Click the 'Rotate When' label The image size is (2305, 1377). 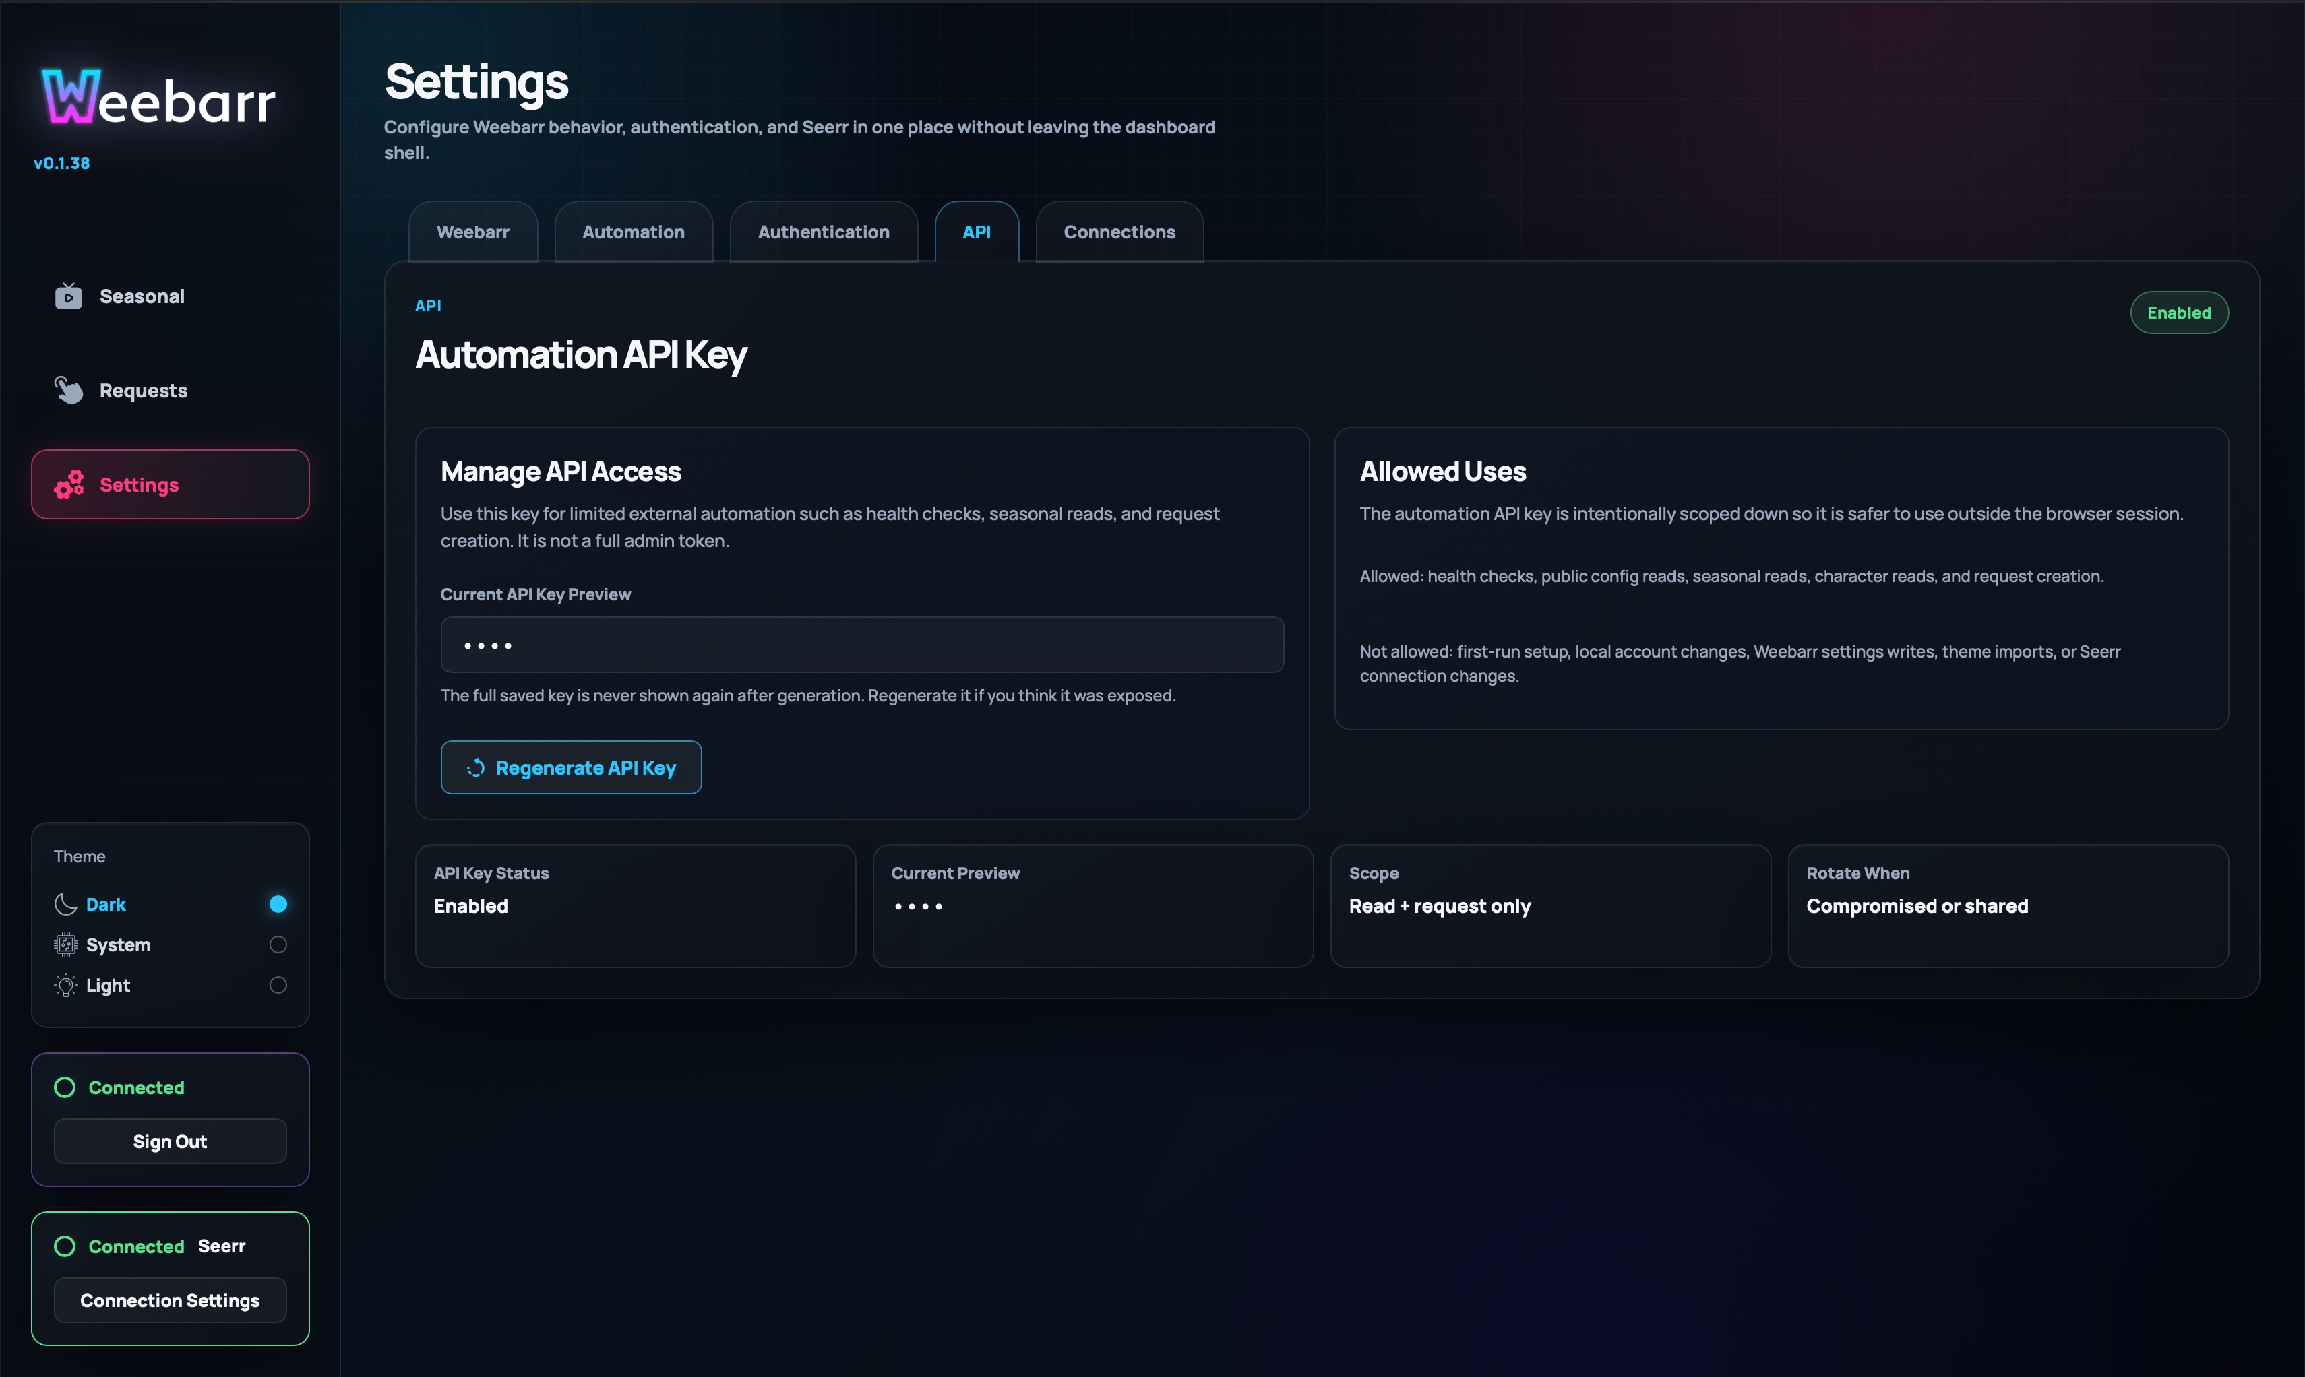coord(1857,873)
